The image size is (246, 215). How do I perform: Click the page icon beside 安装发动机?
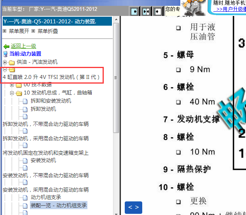[25, 161]
